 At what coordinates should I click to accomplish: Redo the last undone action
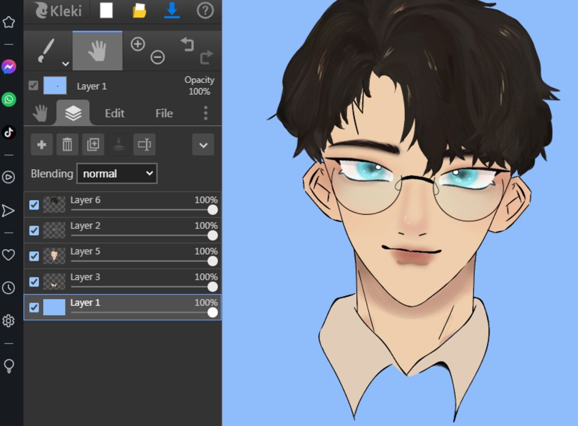(x=207, y=57)
